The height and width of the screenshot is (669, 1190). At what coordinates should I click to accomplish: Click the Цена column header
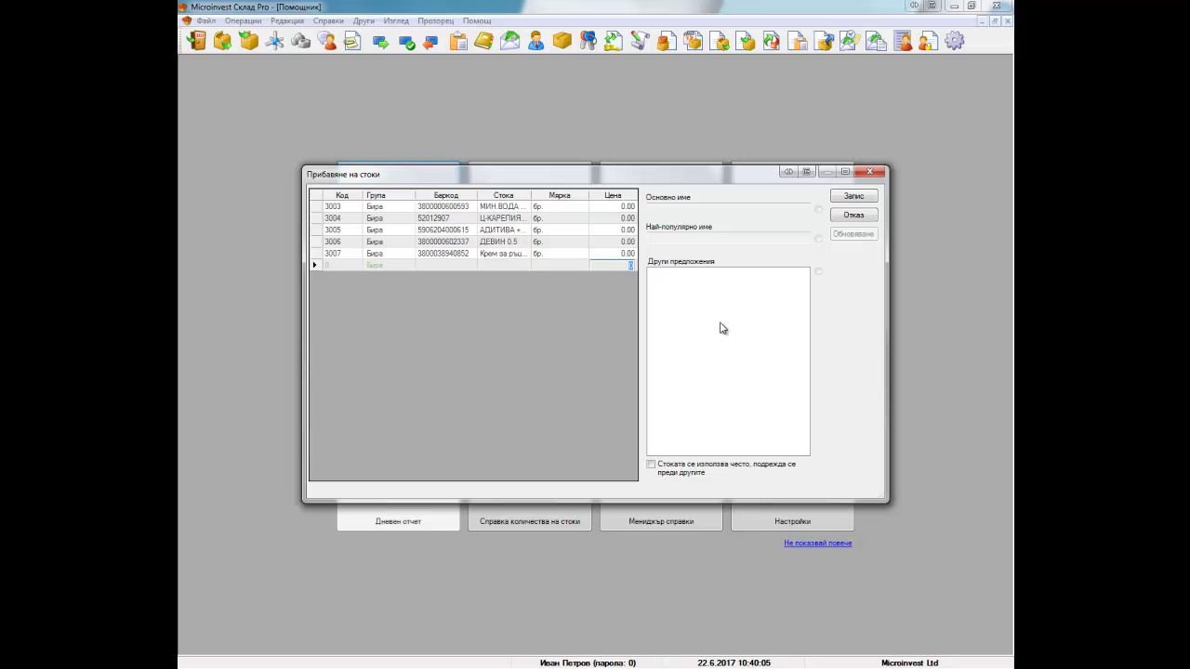tap(613, 195)
